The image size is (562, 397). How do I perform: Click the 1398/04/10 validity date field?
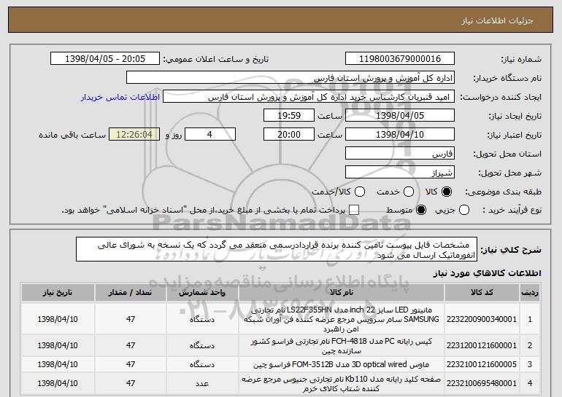point(400,135)
